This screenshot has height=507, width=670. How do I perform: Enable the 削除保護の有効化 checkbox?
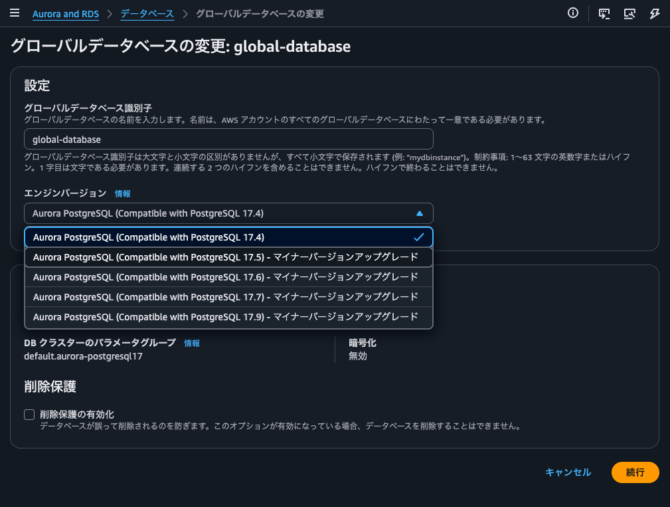29,413
